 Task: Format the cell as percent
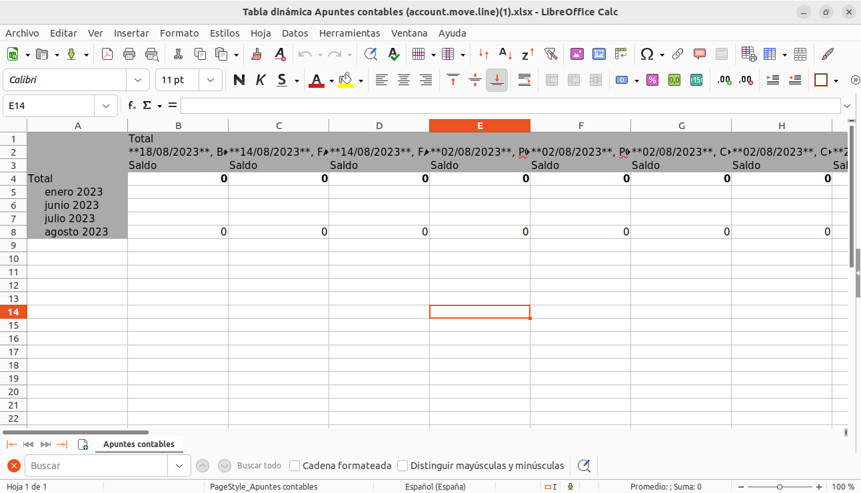pyautogui.click(x=652, y=80)
